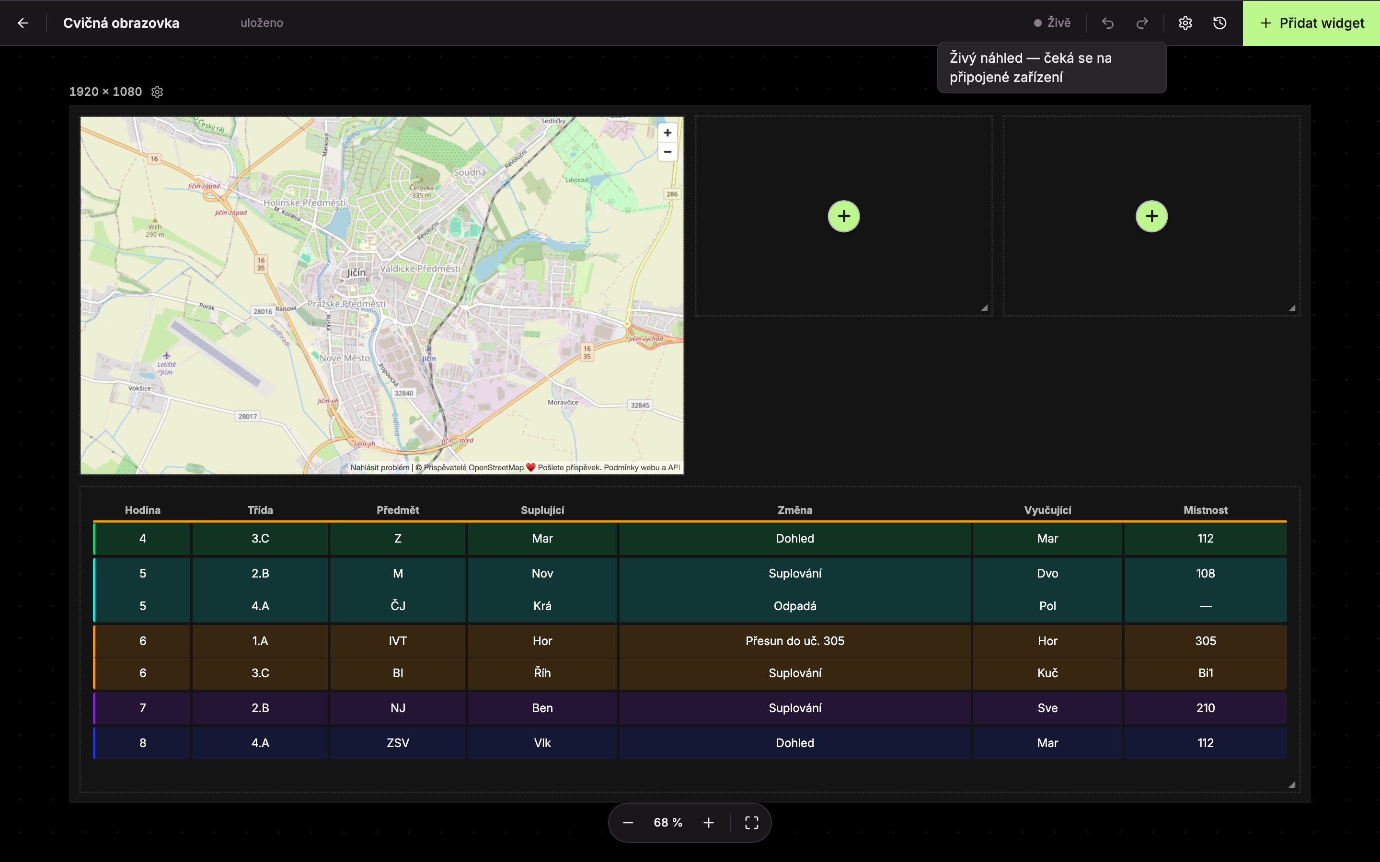Screen dimensions: 1380x862
Task: Zoom out on the map with minus button
Action: [667, 152]
